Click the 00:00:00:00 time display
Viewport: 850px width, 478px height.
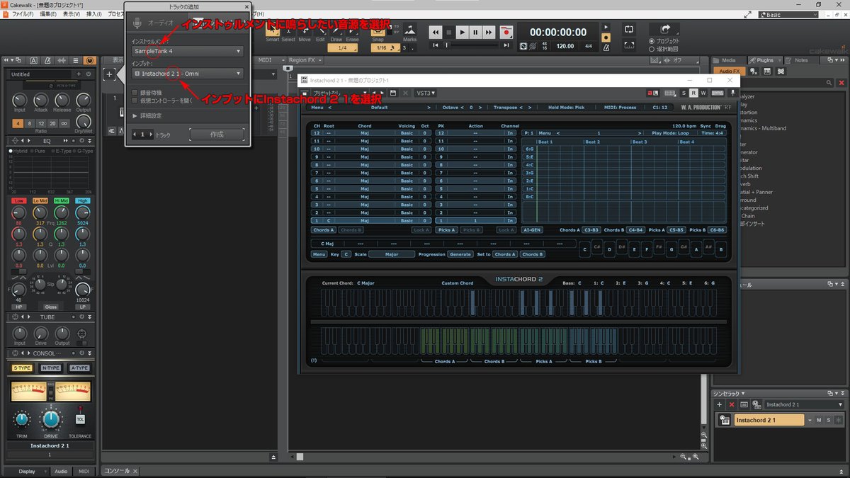(558, 32)
